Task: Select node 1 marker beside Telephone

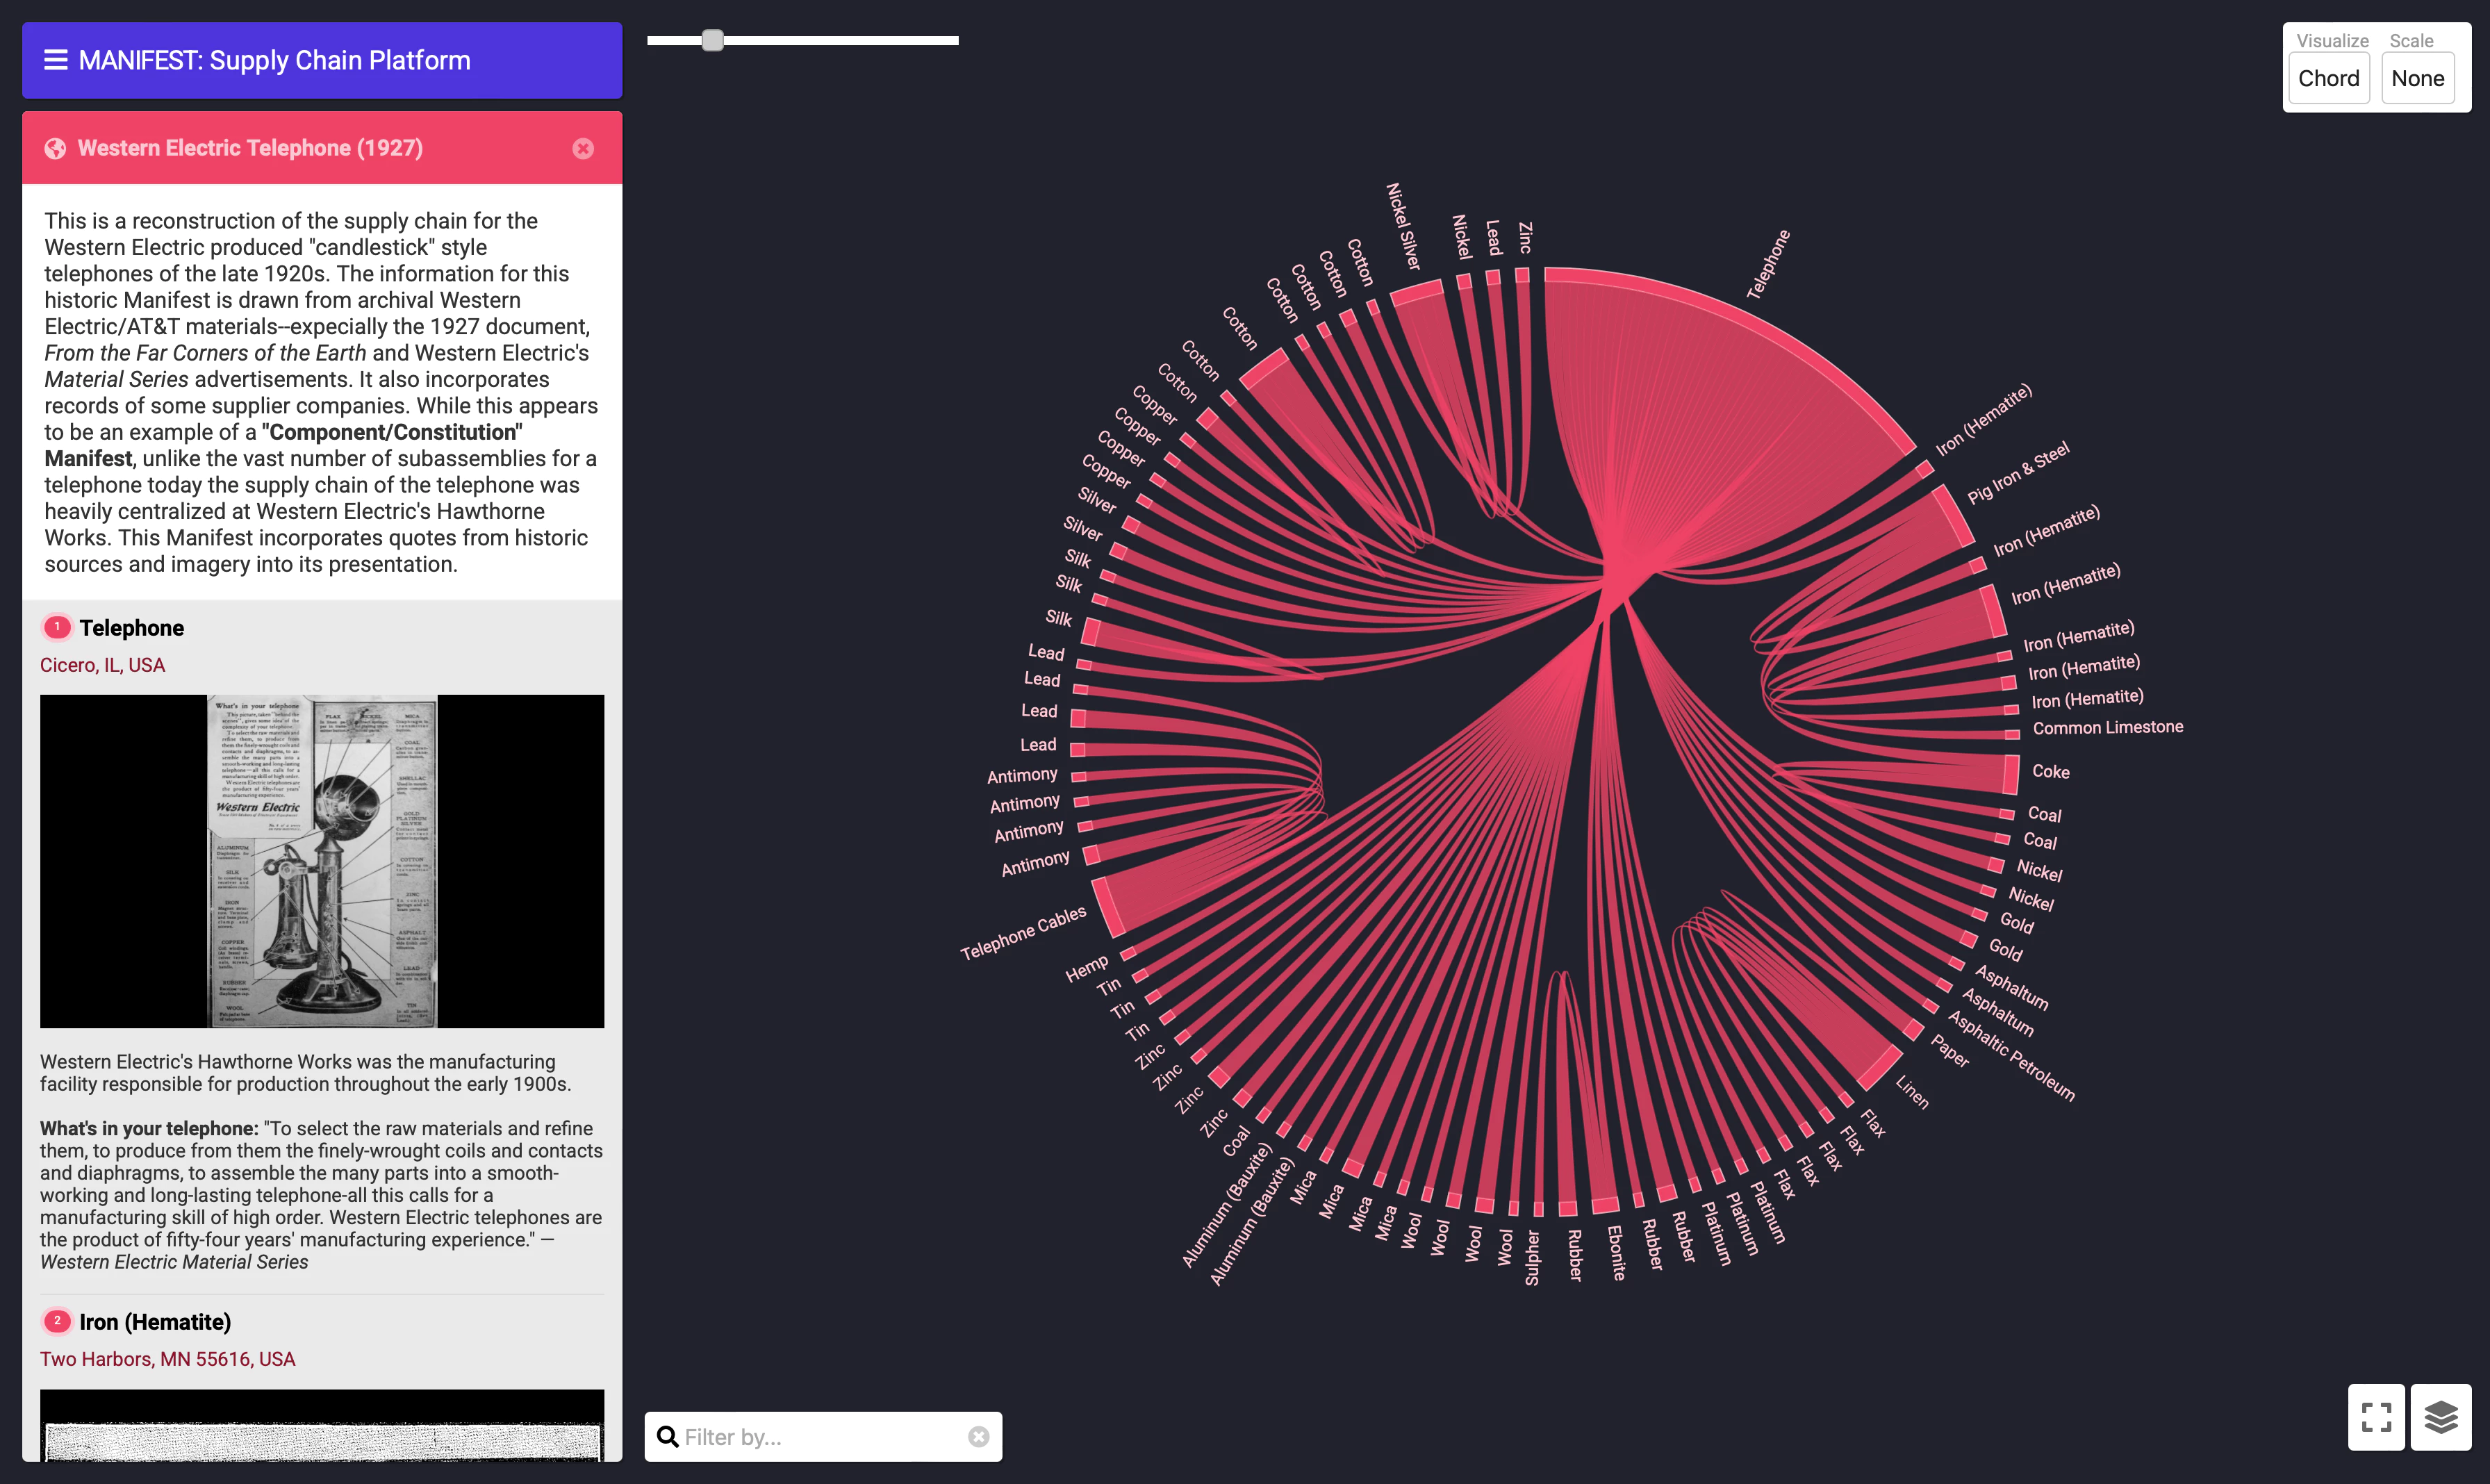Action: click(57, 627)
